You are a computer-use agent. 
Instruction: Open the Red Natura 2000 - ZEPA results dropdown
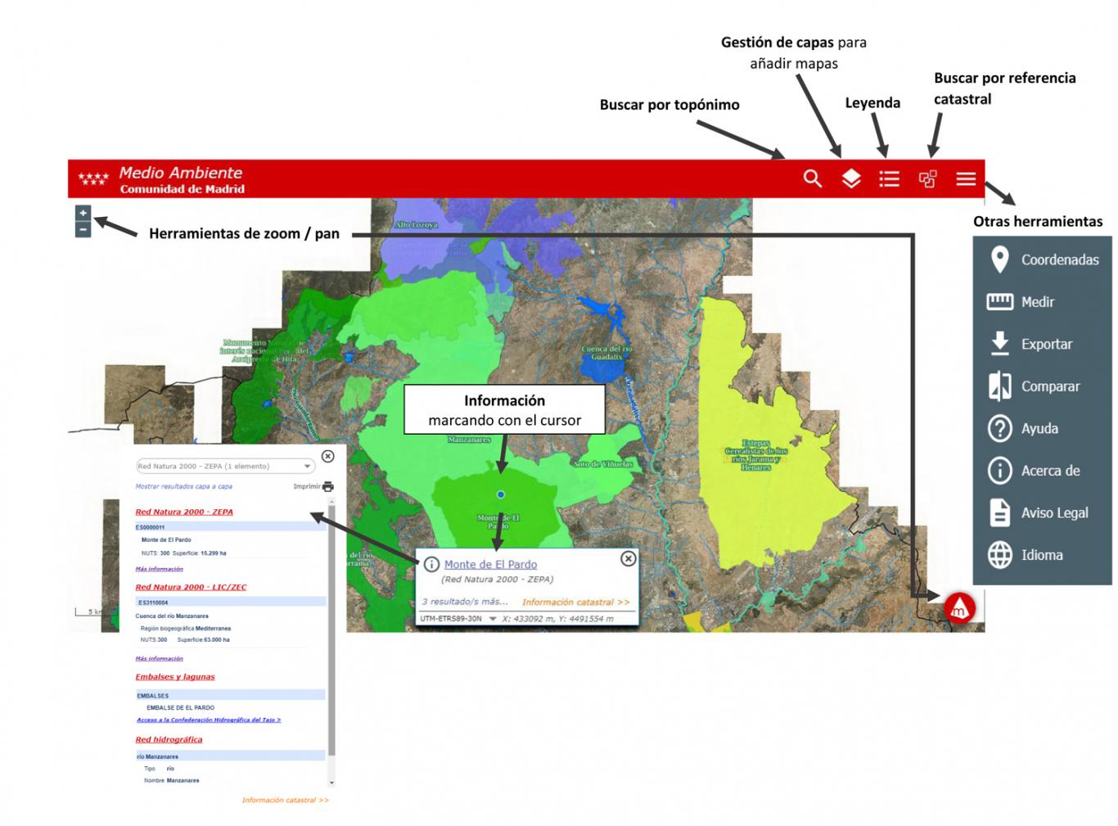click(x=225, y=466)
